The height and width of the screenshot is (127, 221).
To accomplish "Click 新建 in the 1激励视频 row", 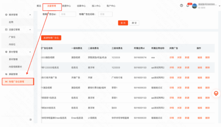I will (187, 88).
